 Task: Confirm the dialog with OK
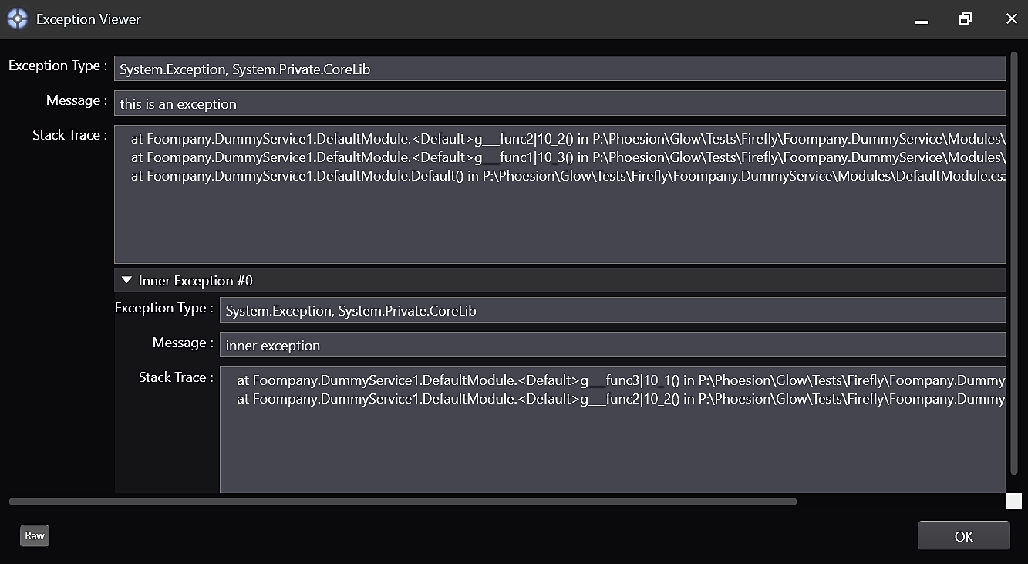click(x=963, y=536)
